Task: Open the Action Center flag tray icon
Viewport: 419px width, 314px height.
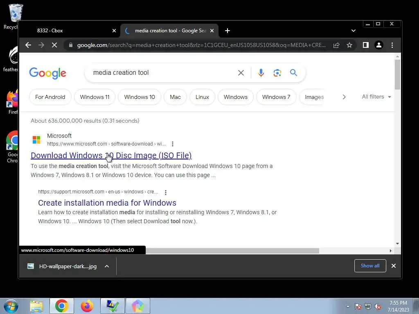Action: tap(358, 306)
